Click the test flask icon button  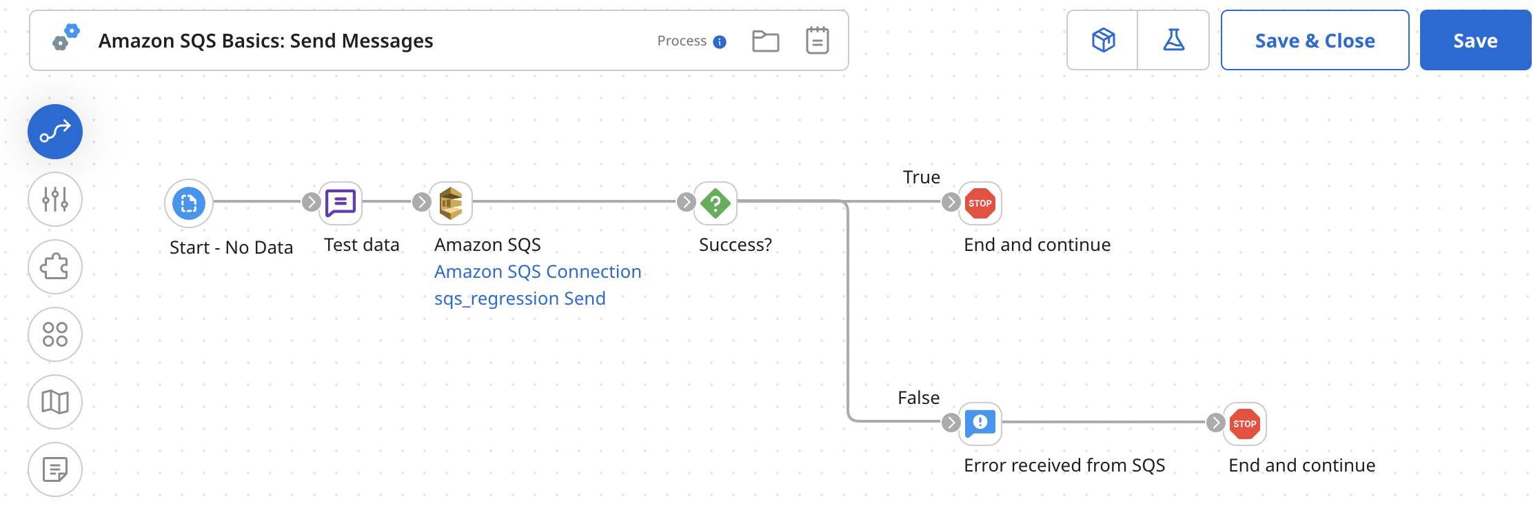1173,40
